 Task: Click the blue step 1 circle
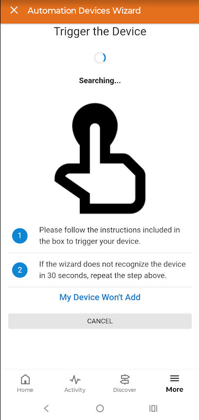tap(20, 236)
